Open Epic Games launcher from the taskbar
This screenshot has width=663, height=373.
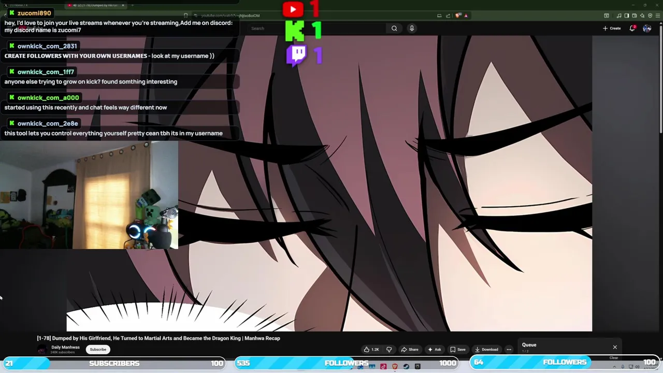pos(417,367)
